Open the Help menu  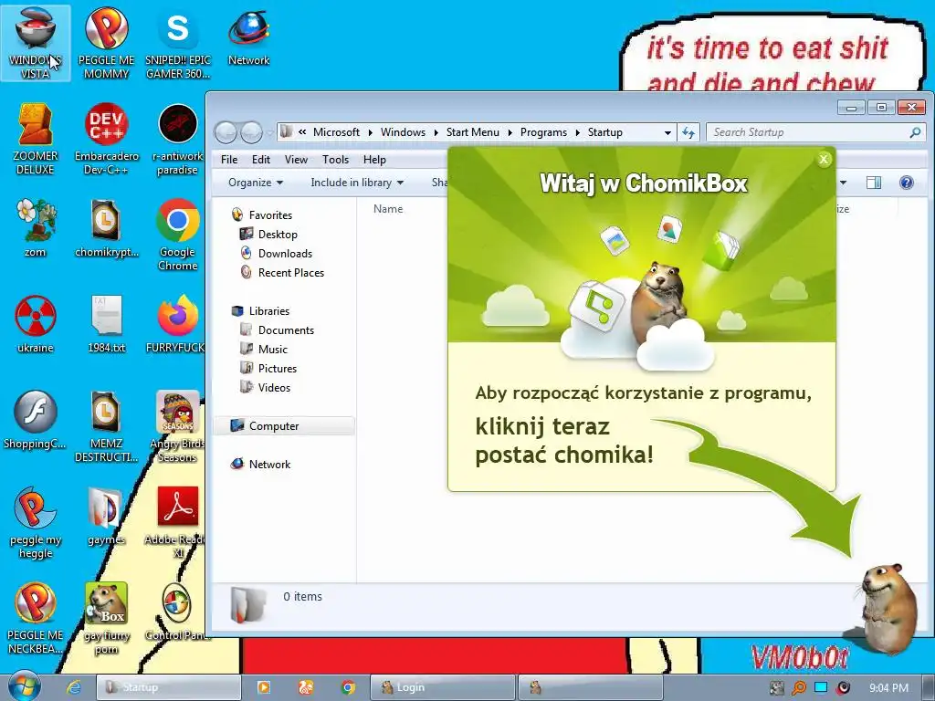pos(374,160)
